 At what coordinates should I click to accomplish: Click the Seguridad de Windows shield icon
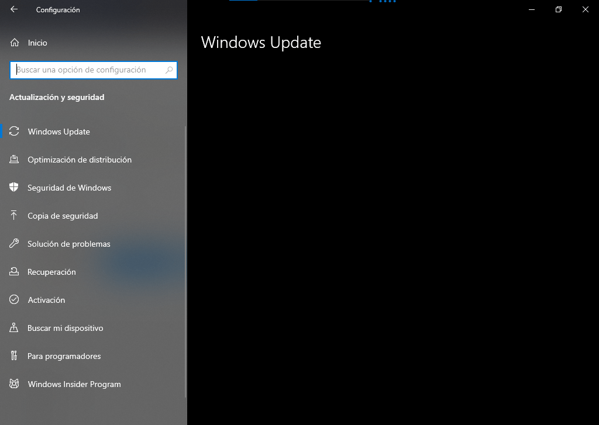(x=14, y=188)
